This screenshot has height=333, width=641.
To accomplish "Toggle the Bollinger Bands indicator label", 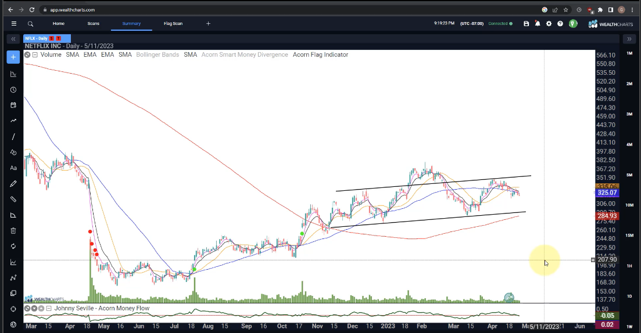I will [157, 55].
